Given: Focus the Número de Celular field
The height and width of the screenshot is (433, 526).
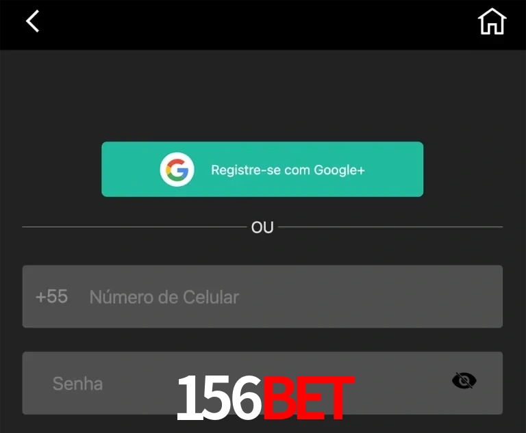Looking at the screenshot, I should pos(262,297).
